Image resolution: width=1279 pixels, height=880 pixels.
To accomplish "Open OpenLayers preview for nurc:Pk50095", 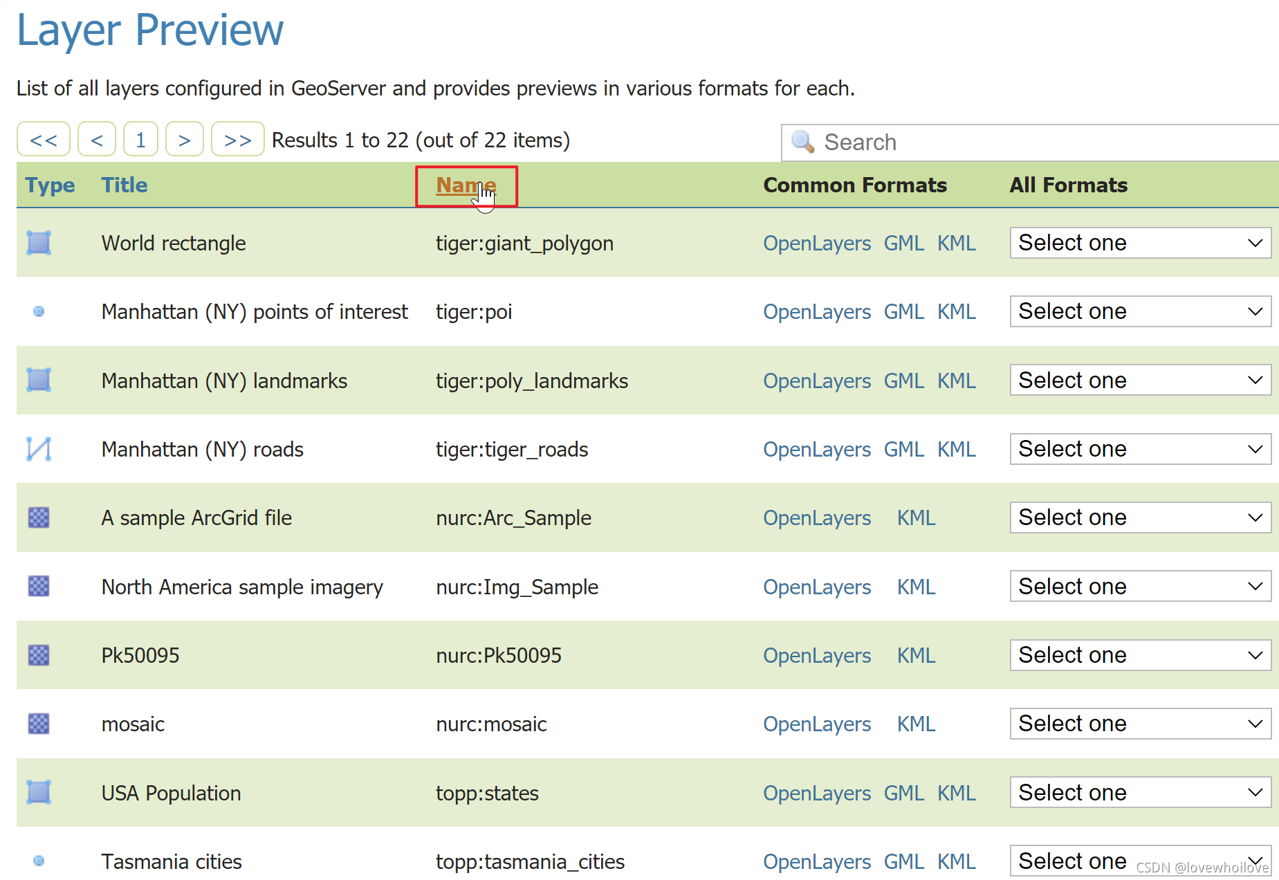I will point(817,655).
